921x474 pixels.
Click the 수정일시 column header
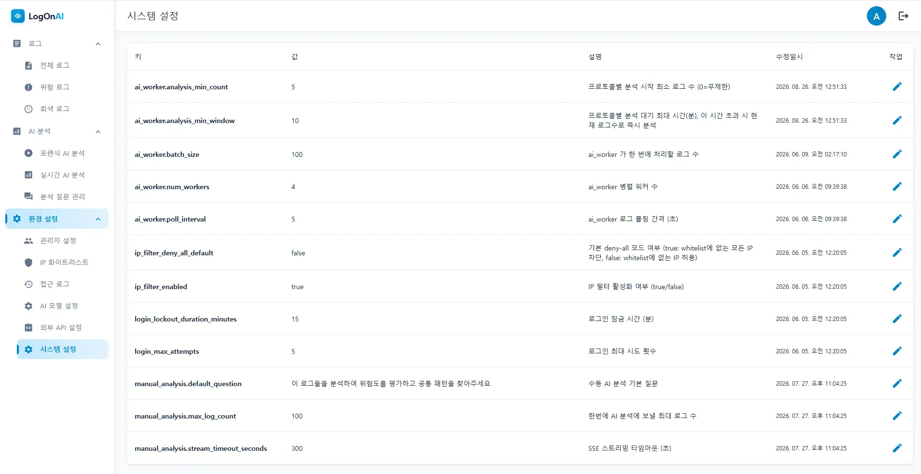coord(789,56)
